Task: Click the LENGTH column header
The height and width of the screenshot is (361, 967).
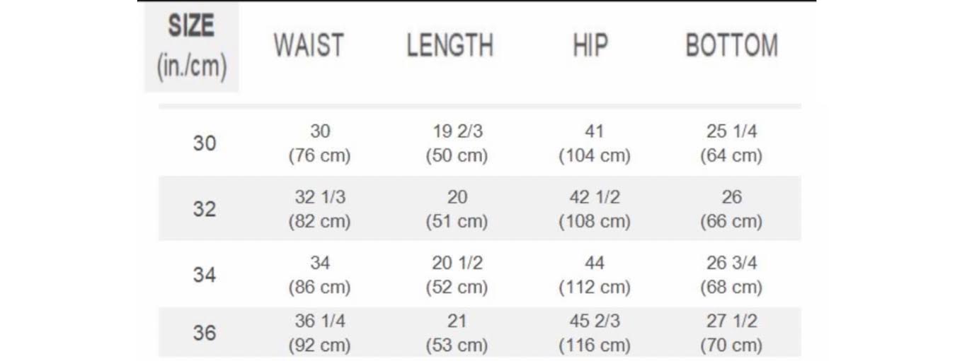Action: pos(450,46)
